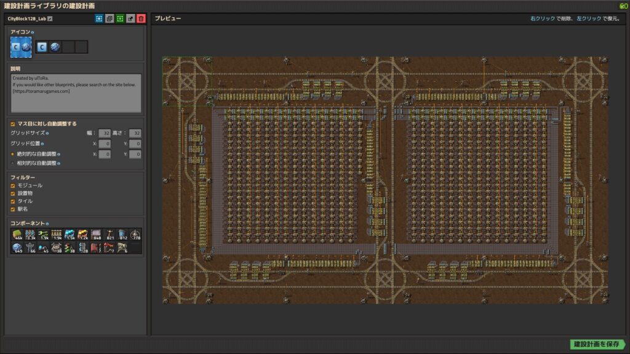
Task: Click the info icon next to グリッド位置
Action: [42, 144]
